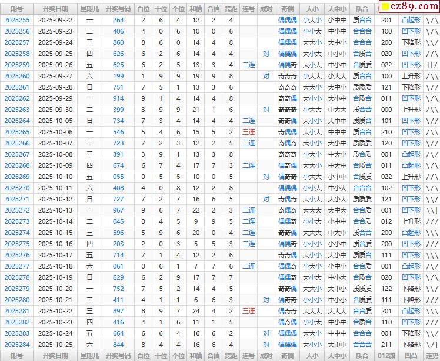440x361 pixels.
Task: Click winning number 897
Action: tap(118, 311)
